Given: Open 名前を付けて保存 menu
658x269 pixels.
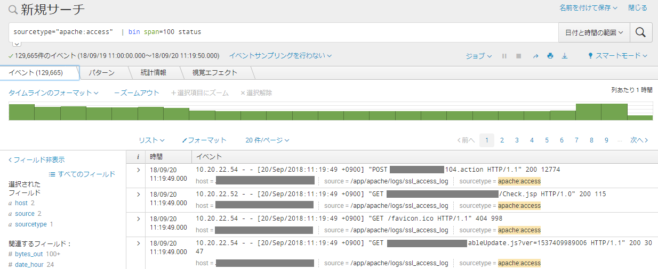Looking at the screenshot, I should click(589, 8).
